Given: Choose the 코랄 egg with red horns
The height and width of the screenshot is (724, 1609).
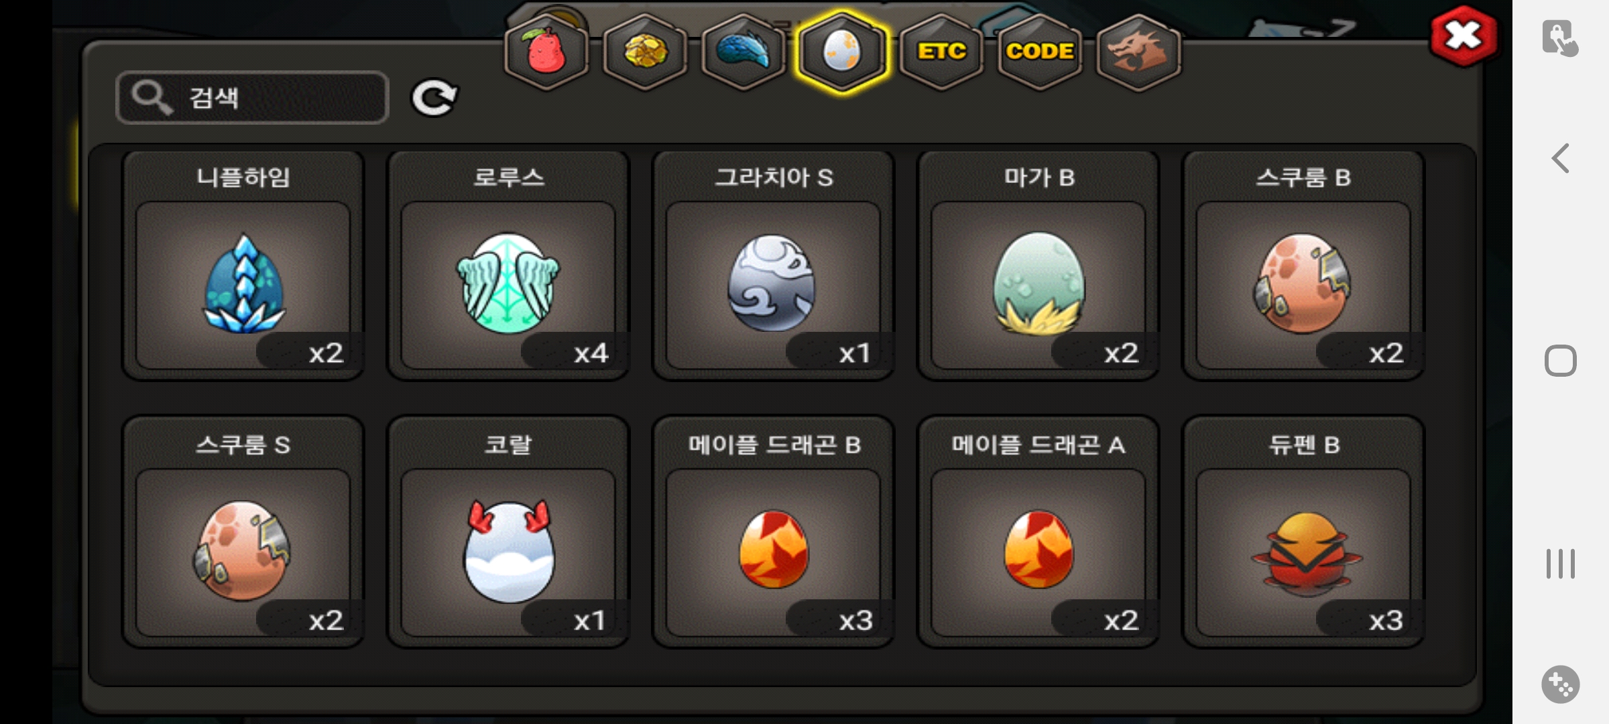Looking at the screenshot, I should 508,532.
